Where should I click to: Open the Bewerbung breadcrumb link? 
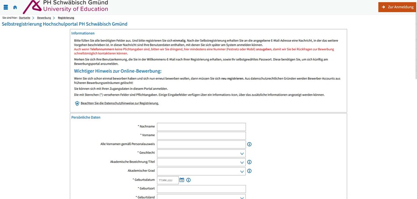click(44, 18)
